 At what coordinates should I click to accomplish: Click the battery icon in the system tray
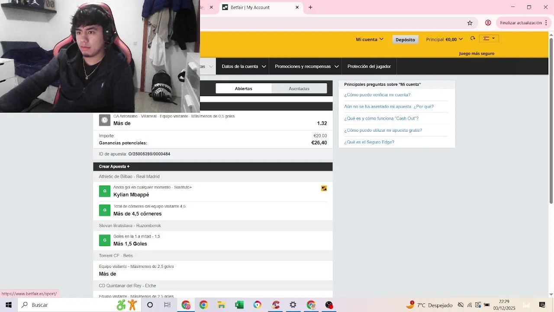[486, 305]
